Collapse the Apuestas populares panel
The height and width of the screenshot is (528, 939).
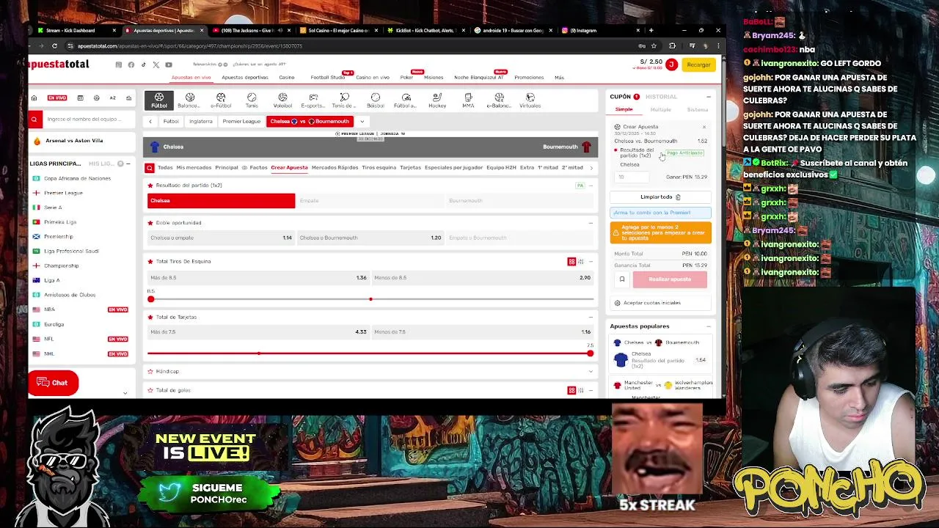tap(709, 326)
